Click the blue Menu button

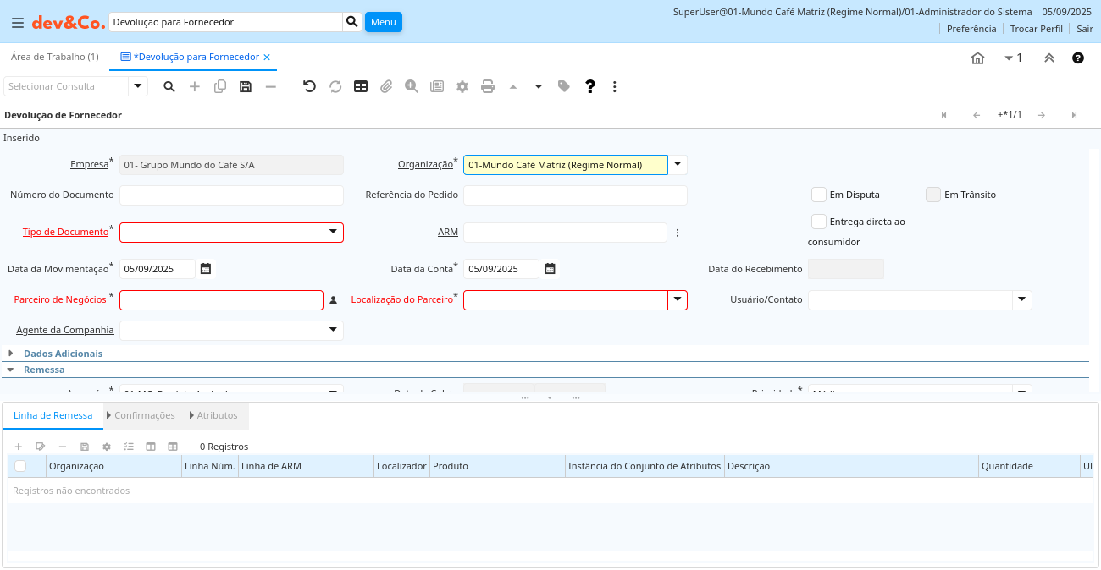(x=383, y=22)
